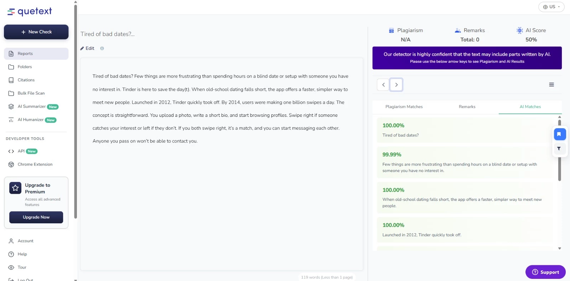570x281 pixels.
Task: Select the 'Launched in 2012' match card
Action: (x=465, y=230)
